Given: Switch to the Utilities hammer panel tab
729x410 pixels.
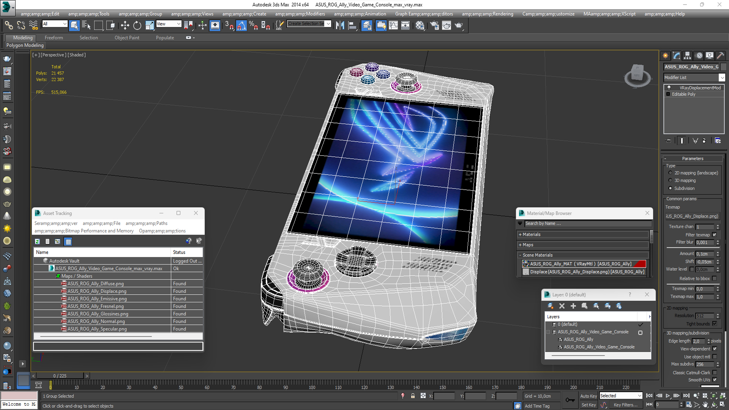Looking at the screenshot, I should click(x=721, y=55).
